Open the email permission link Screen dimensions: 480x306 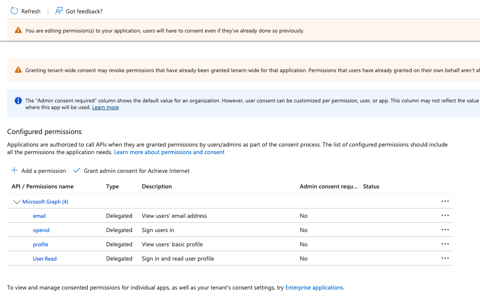click(39, 216)
